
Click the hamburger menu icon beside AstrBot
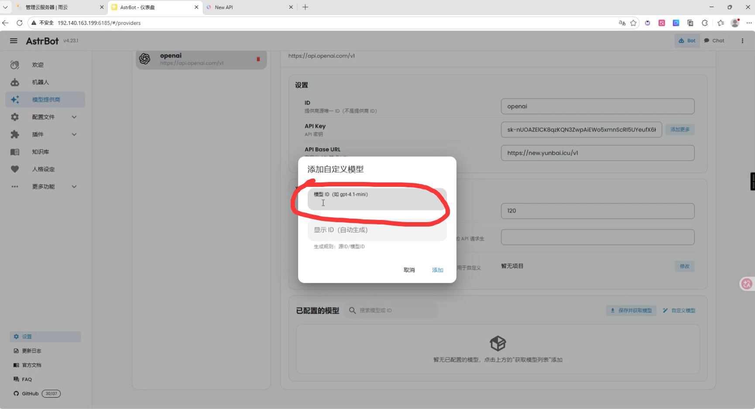tap(14, 41)
